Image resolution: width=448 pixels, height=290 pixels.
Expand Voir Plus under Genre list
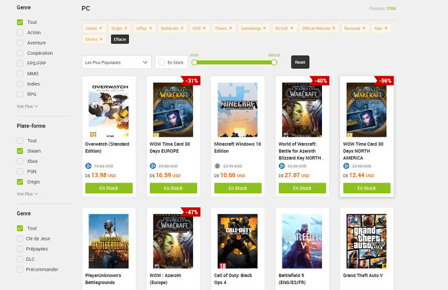27,107
